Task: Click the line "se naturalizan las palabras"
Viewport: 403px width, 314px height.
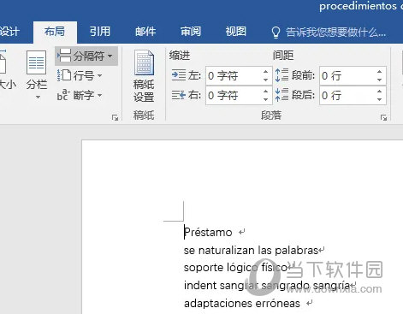Action: tap(251, 251)
